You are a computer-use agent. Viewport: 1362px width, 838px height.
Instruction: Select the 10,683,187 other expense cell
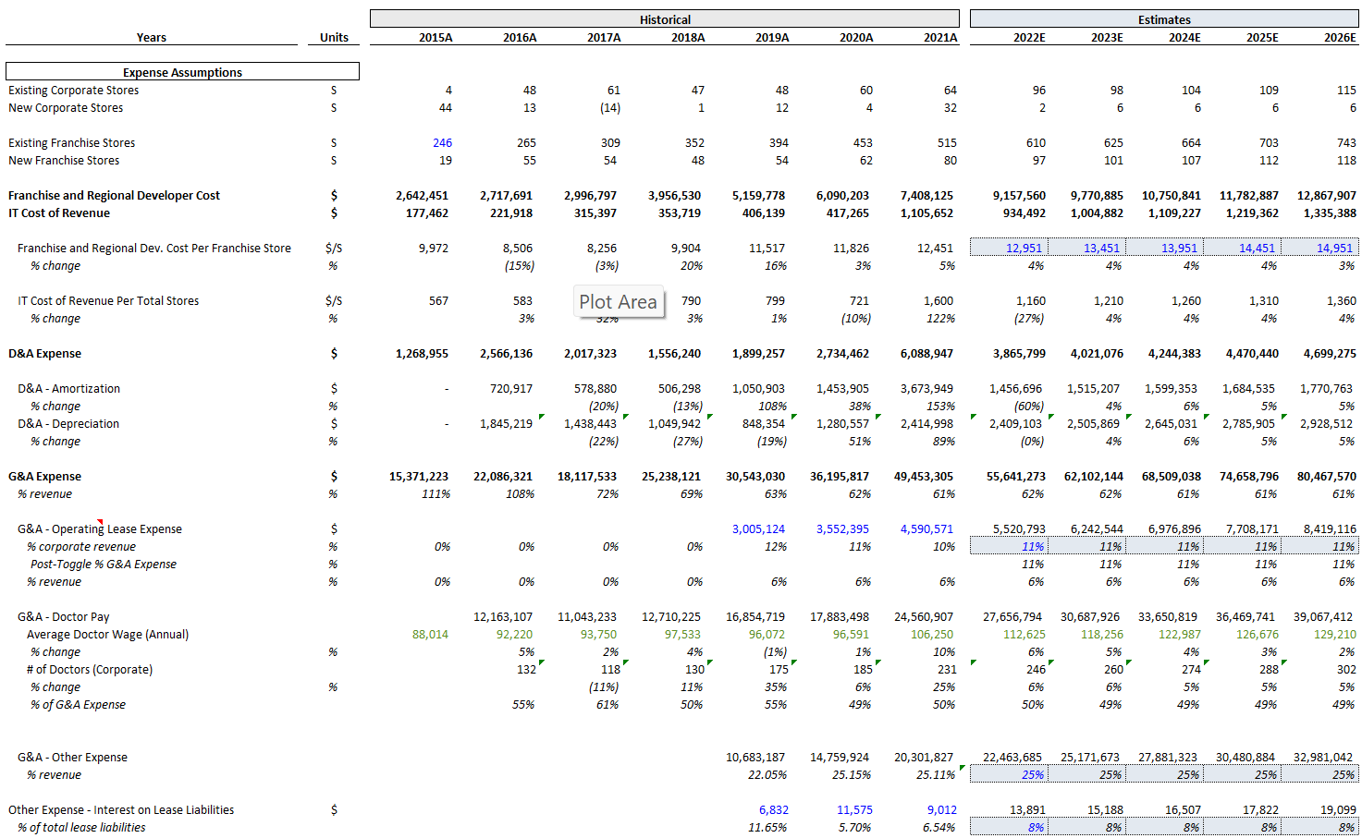point(755,757)
